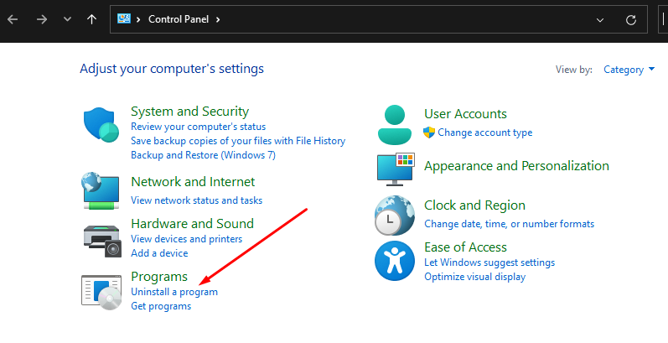Click the Clock and Region icon
668x343 pixels.
pos(395,216)
